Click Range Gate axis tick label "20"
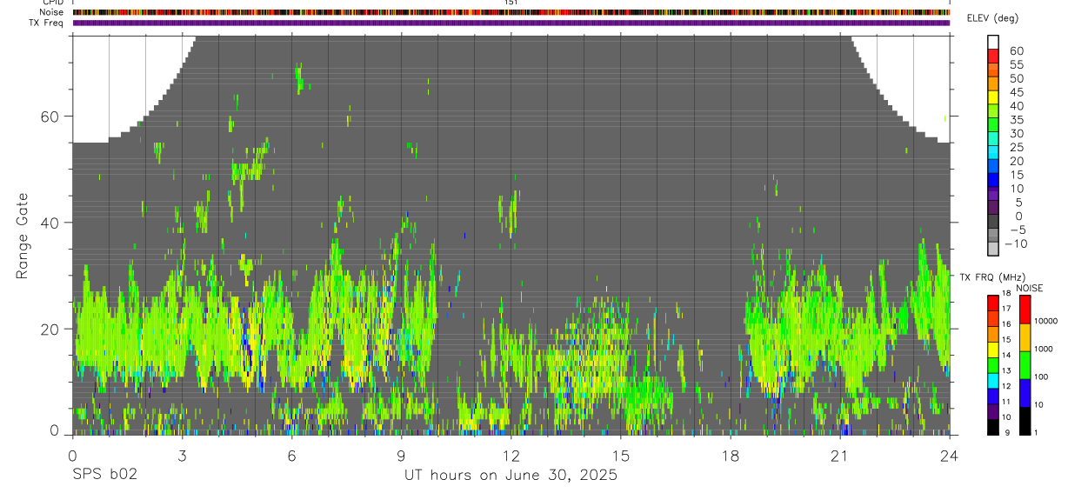Viewport: 1068px width, 493px height. coord(51,330)
